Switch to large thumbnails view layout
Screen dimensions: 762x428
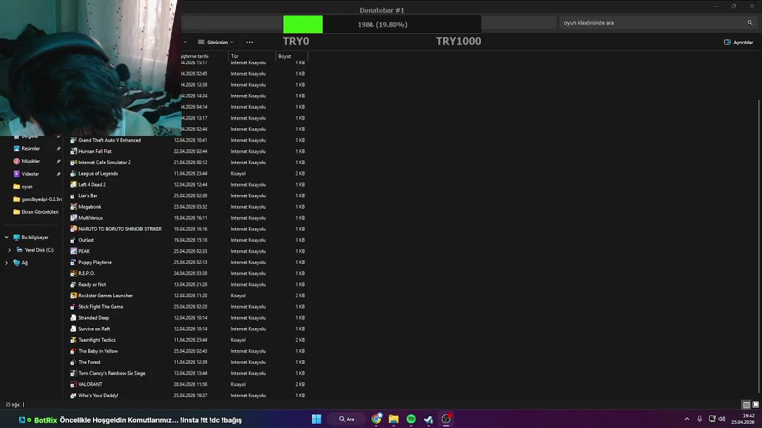point(755,405)
